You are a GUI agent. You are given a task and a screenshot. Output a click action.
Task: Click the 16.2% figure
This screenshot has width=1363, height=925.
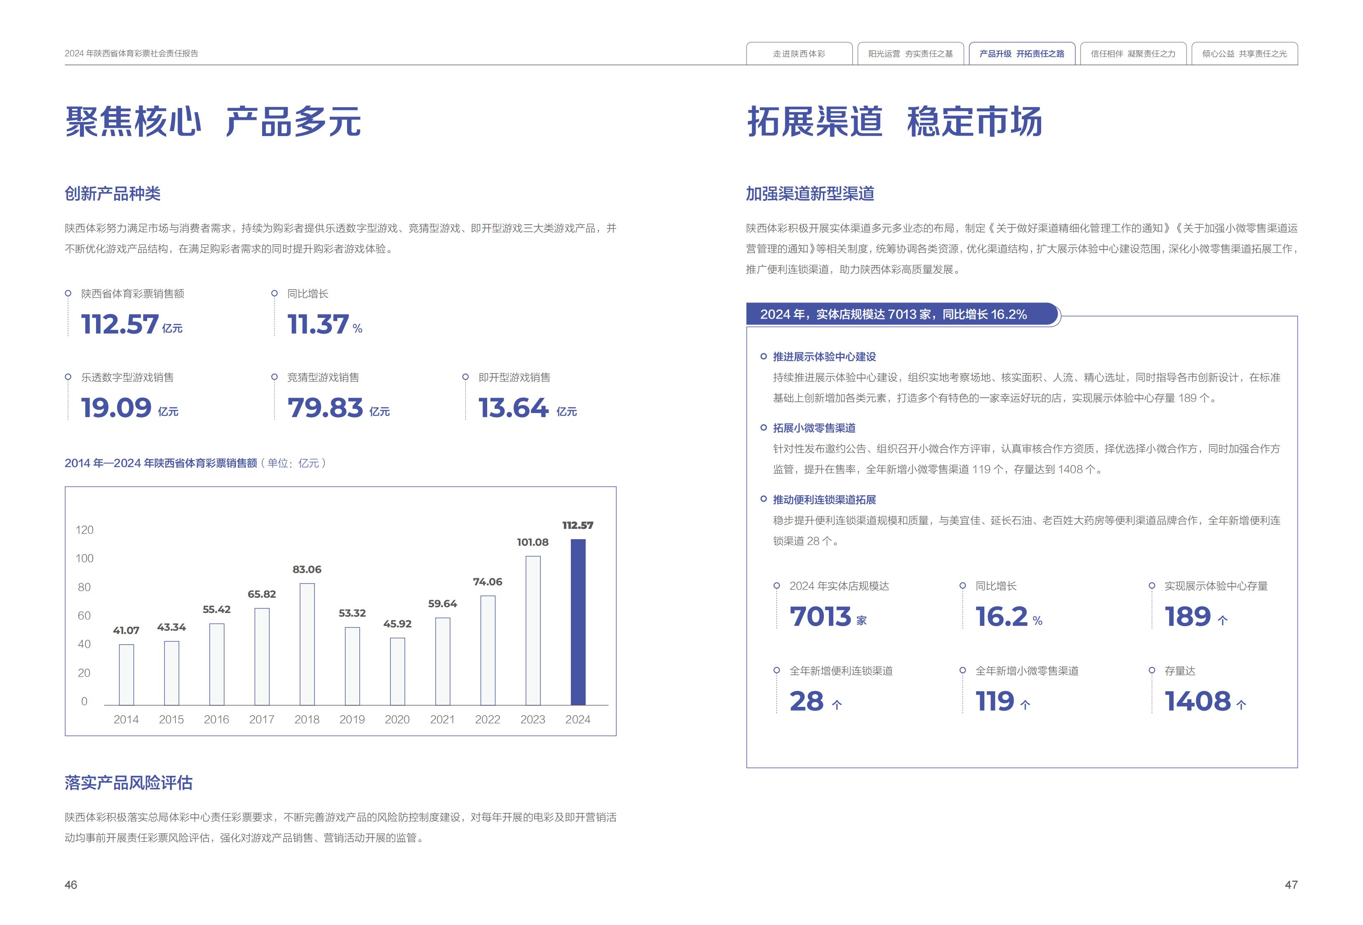[1009, 617]
